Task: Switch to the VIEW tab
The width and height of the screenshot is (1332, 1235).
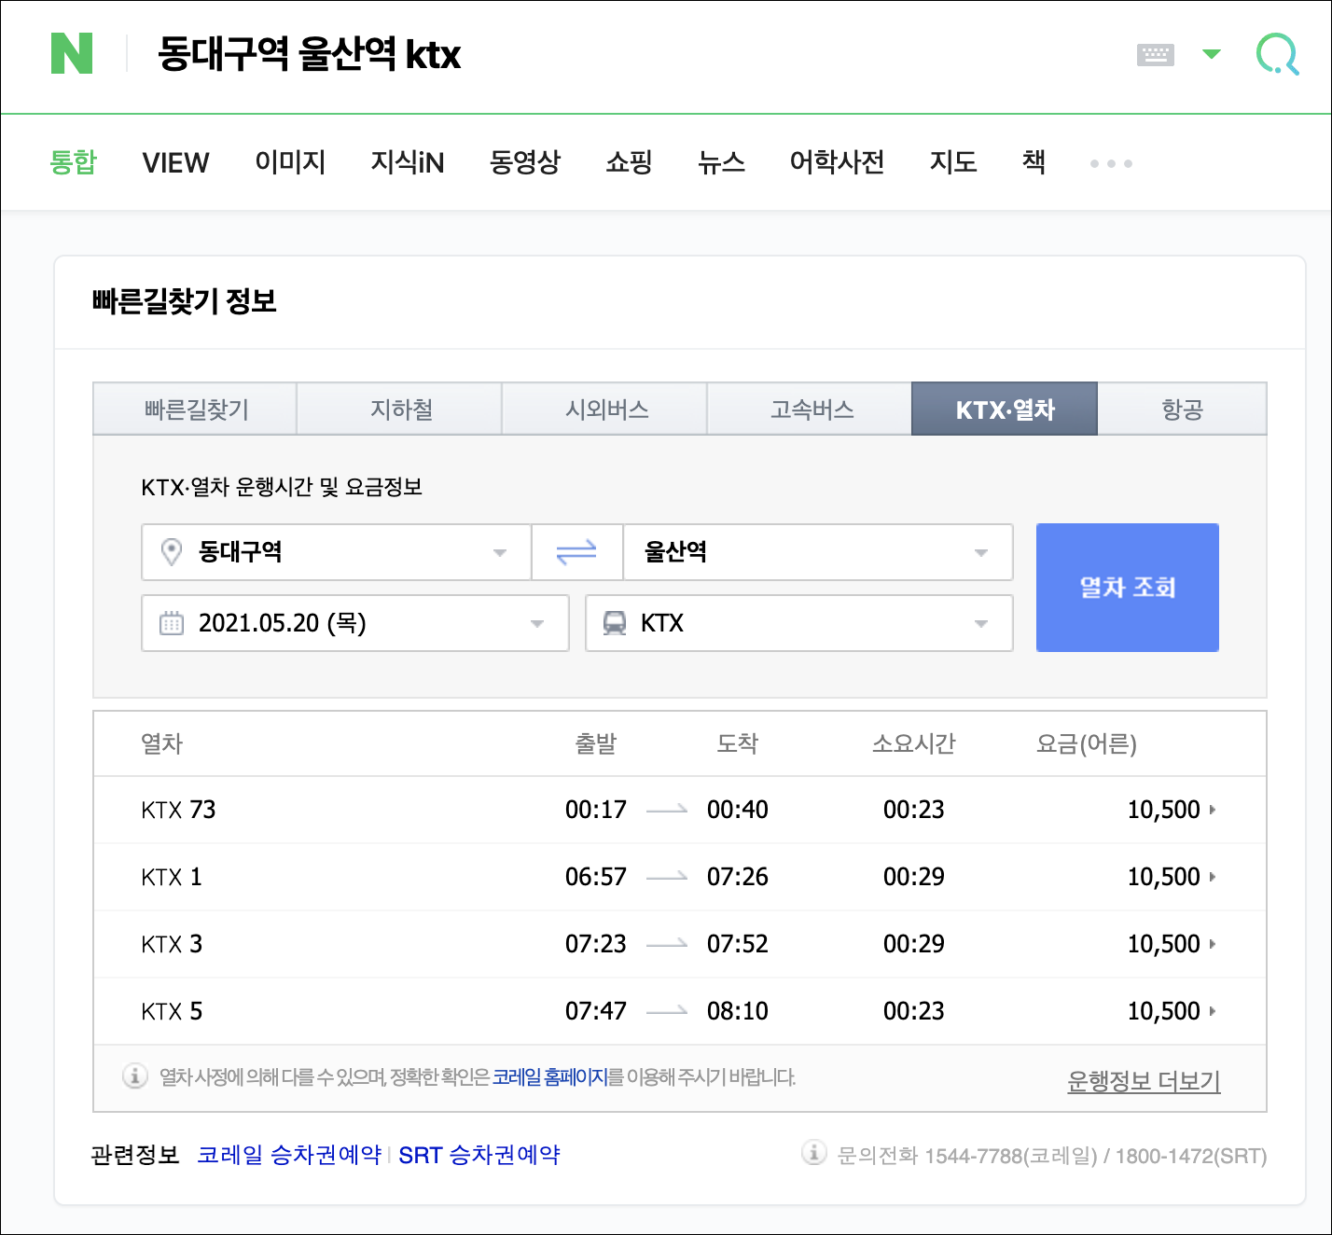Action: click(175, 162)
